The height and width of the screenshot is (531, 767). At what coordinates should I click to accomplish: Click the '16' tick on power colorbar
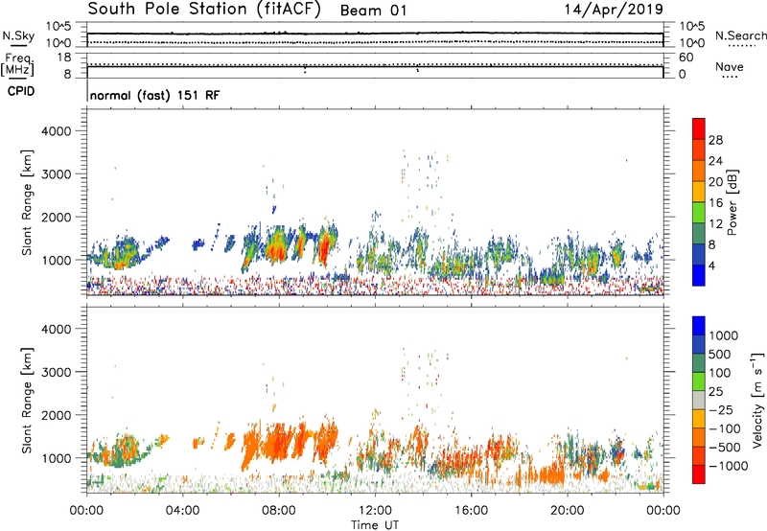[x=715, y=203]
